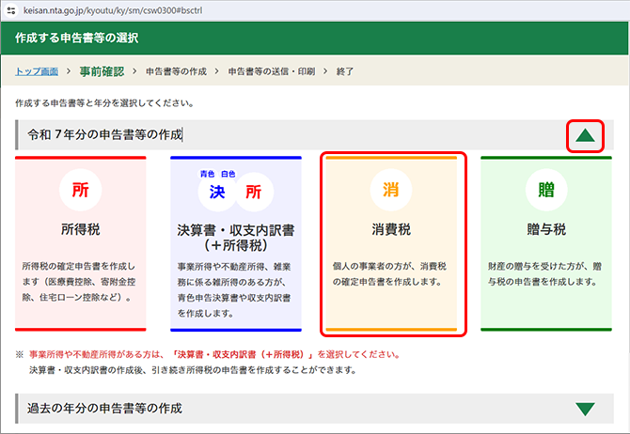Image resolution: width=630 pixels, height=434 pixels.
Task: Click the 令和7年分の申告書等の作成 section header
Action: click(315, 134)
